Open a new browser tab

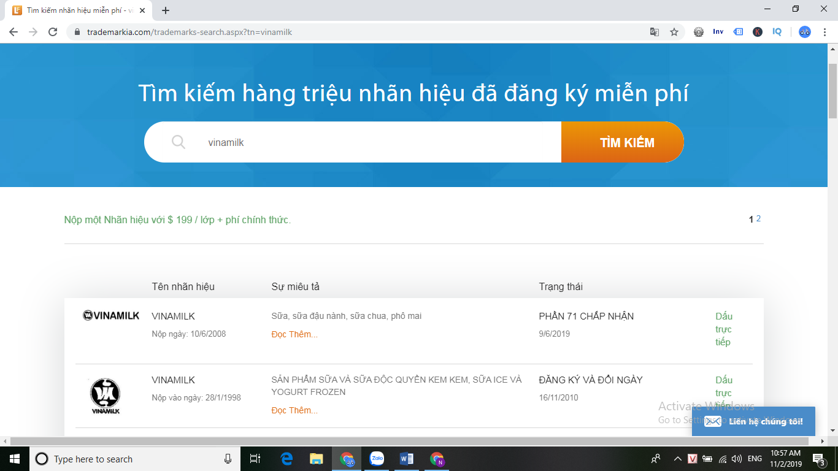point(166,10)
